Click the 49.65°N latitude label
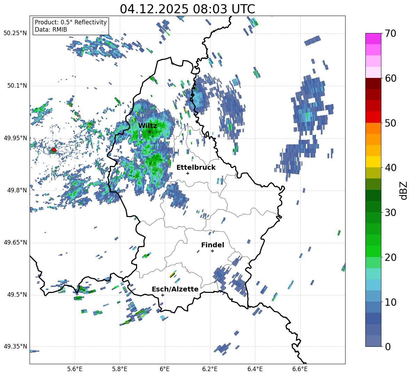Screen dimensions: 412x376 coord(15,242)
